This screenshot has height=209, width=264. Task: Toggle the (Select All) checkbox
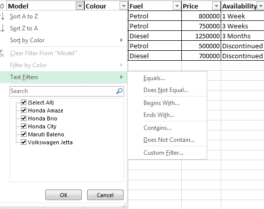pyautogui.click(x=23, y=102)
